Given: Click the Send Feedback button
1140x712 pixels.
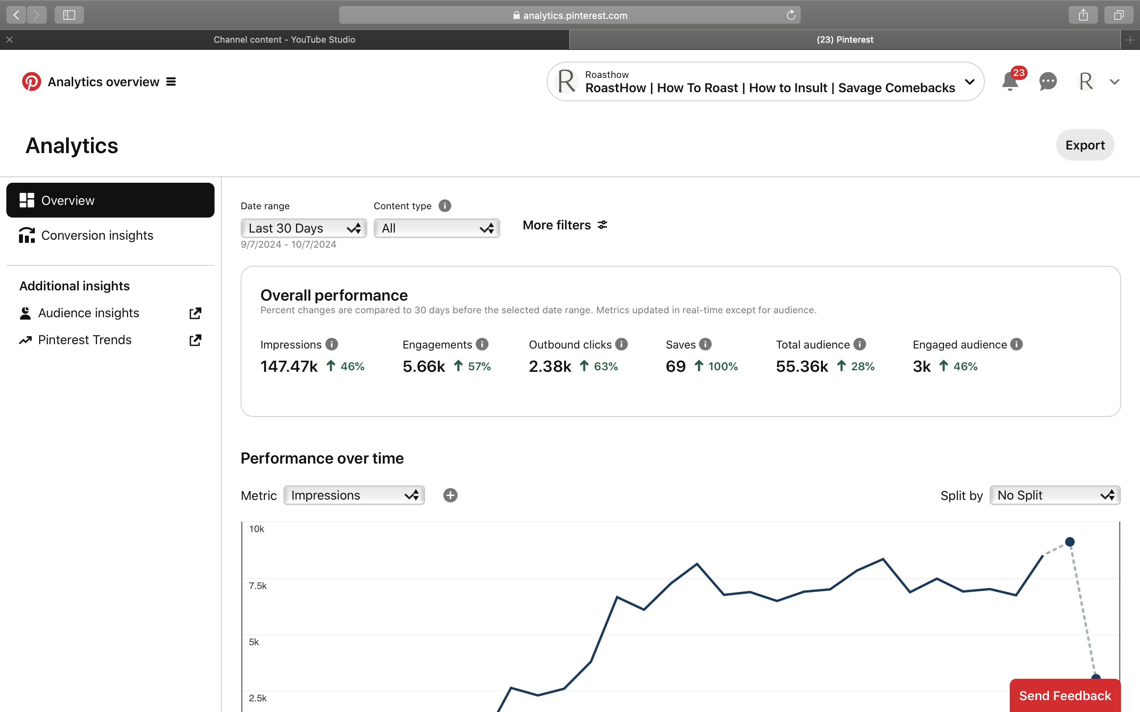Looking at the screenshot, I should point(1065,695).
